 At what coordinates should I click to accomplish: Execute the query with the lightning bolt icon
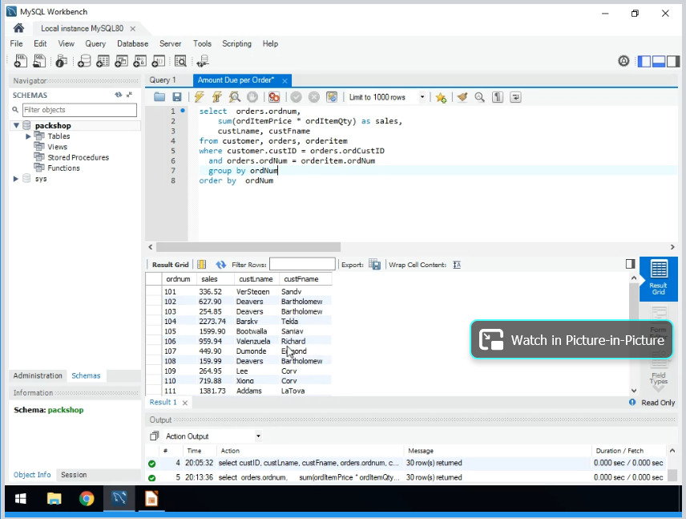point(200,97)
